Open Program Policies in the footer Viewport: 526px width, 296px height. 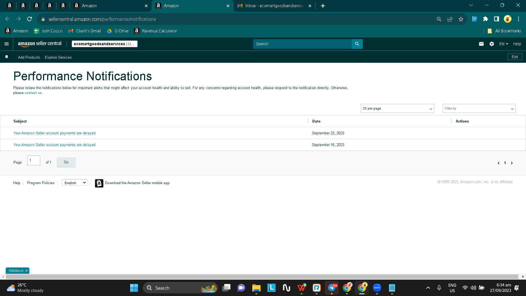41,183
